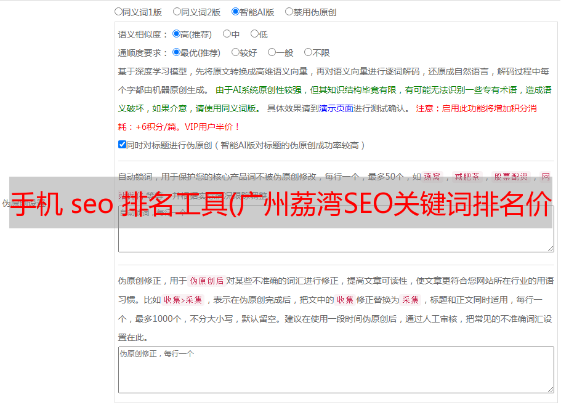Screen dimensions: 561x405
Task: Click the resize grip of 自动锁词 textarea
Action: (x=551, y=249)
